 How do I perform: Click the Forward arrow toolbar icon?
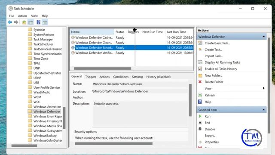[x=16, y=22]
